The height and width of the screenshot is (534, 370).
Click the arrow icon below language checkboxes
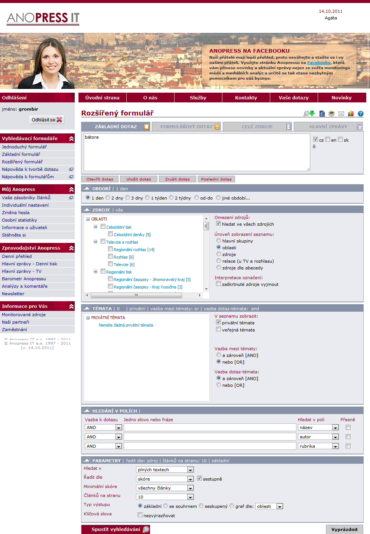click(314, 147)
